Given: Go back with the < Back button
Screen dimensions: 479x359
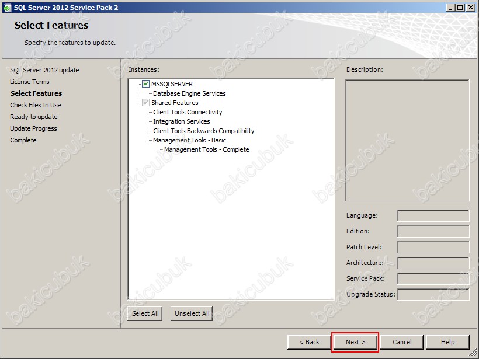Looking at the screenshot, I should [x=309, y=342].
